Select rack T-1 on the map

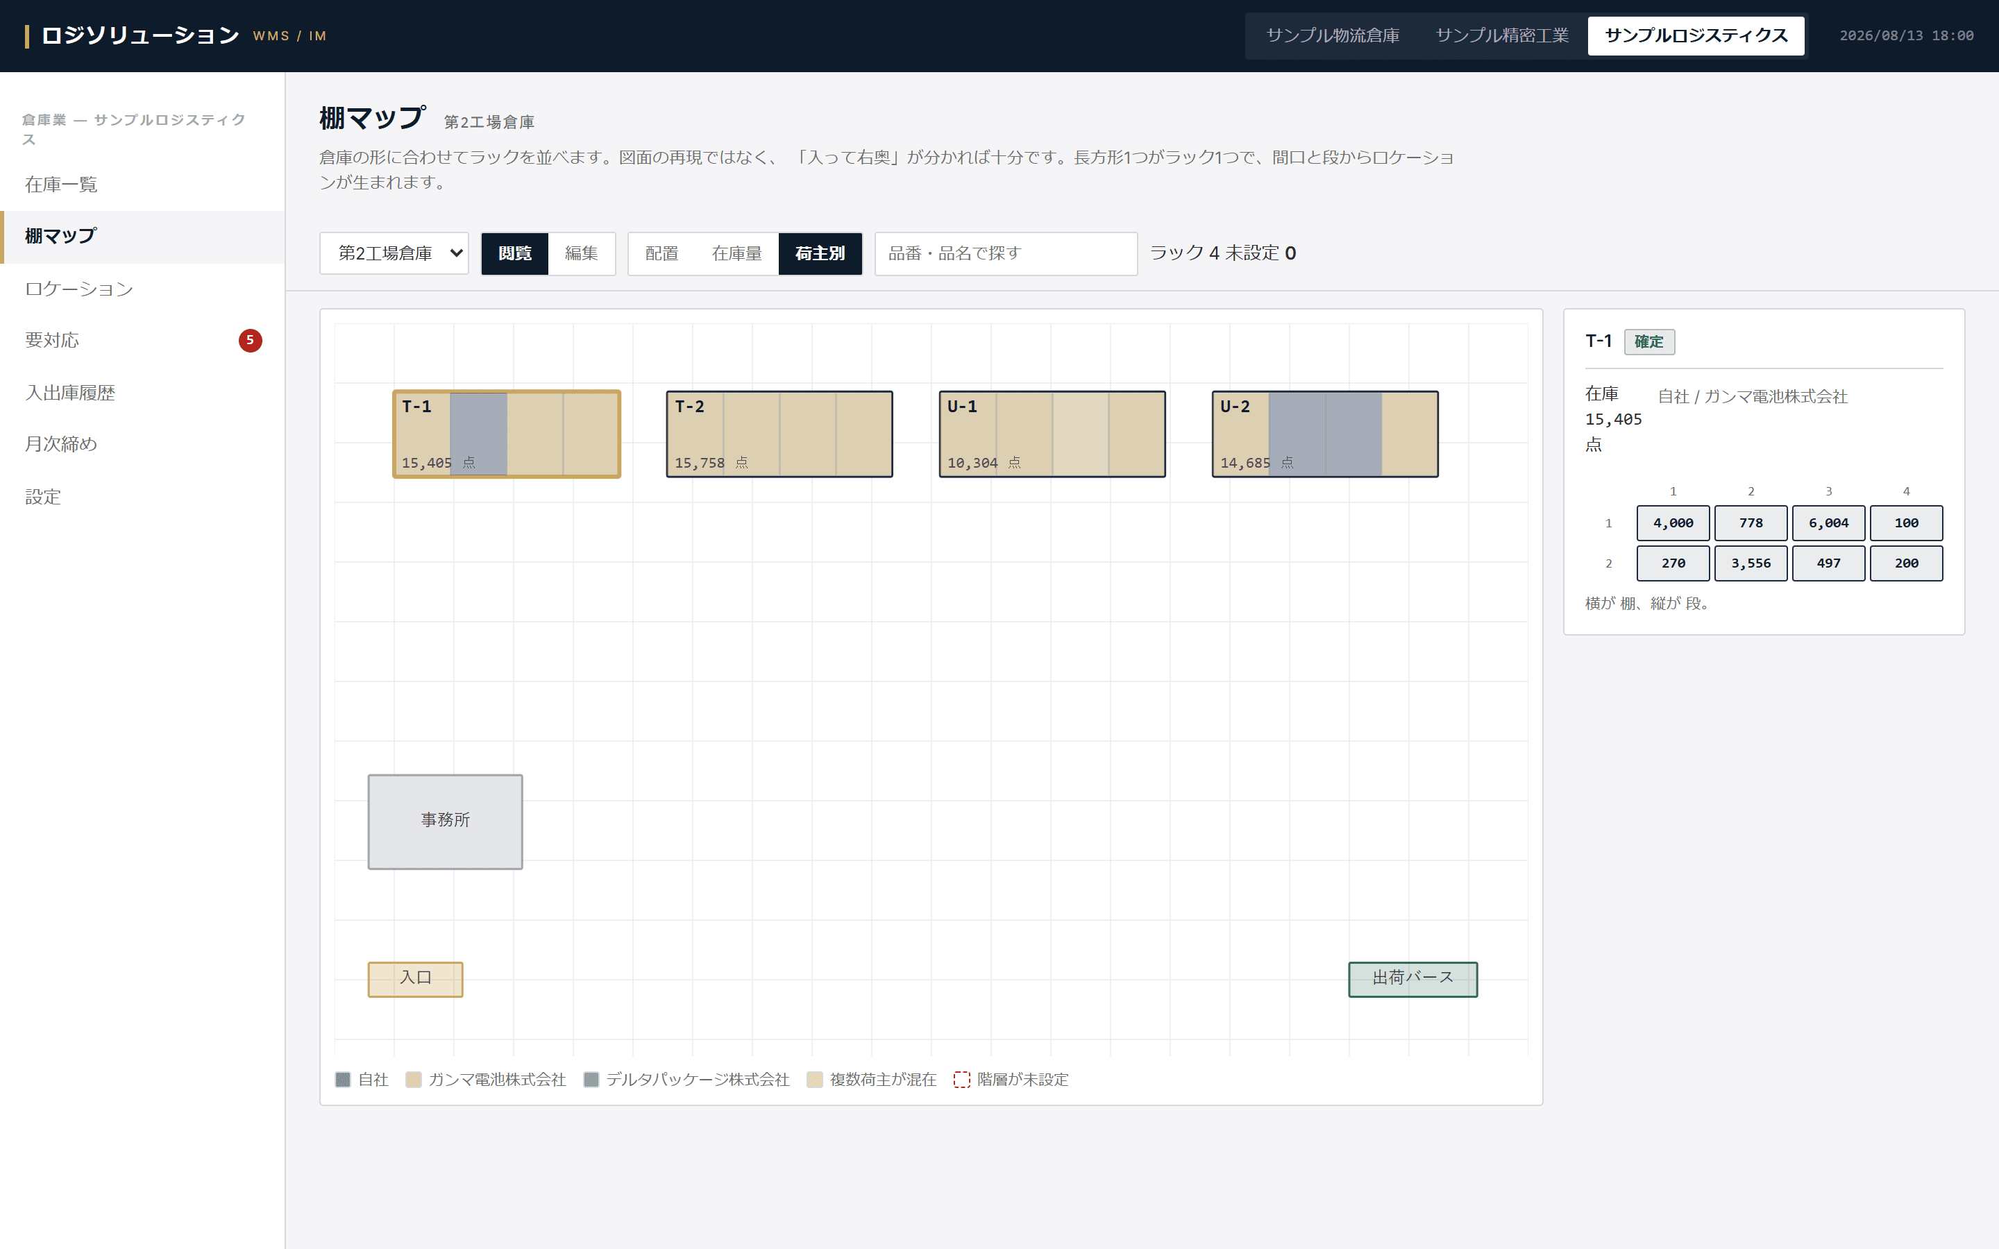pyautogui.click(x=507, y=434)
